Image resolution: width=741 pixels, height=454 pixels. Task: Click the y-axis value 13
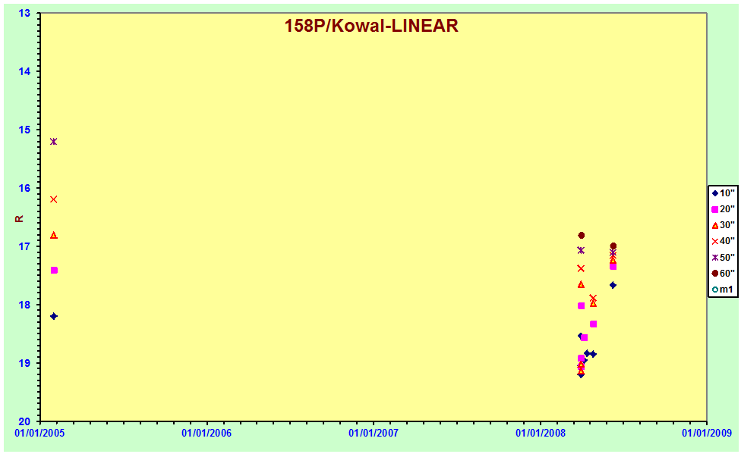(24, 13)
